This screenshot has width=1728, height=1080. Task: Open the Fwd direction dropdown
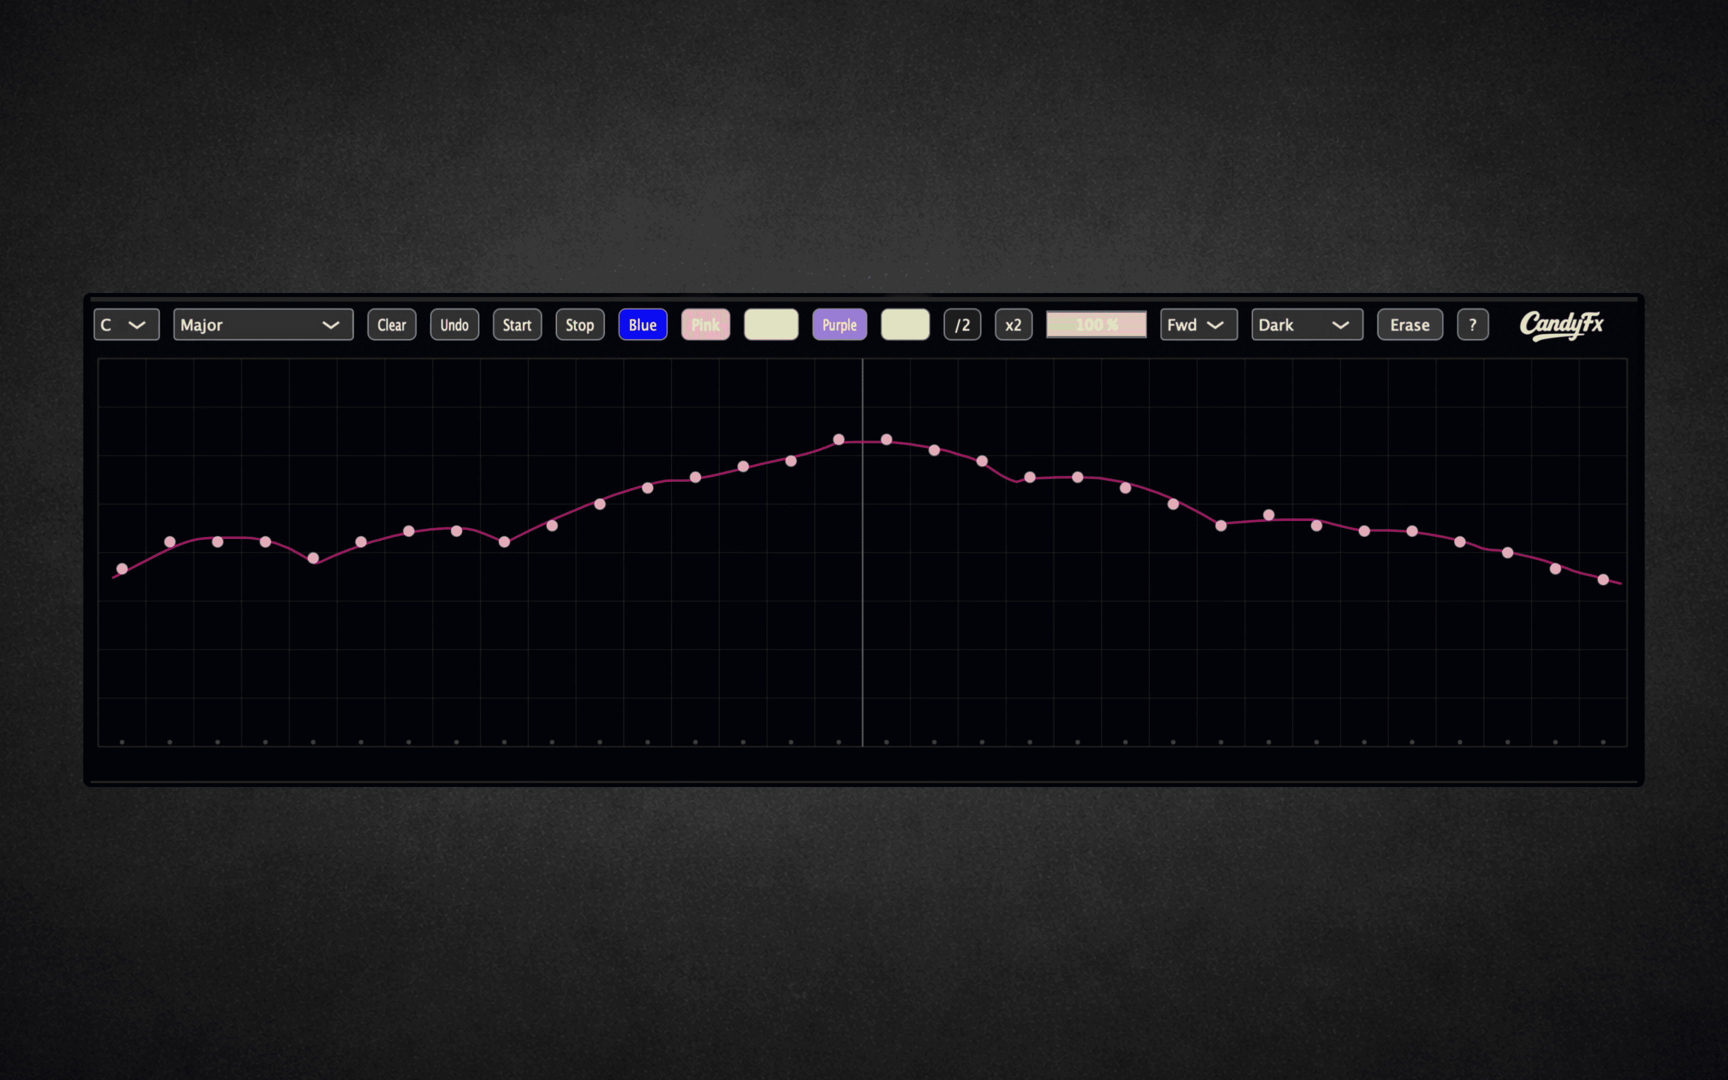[x=1199, y=325]
